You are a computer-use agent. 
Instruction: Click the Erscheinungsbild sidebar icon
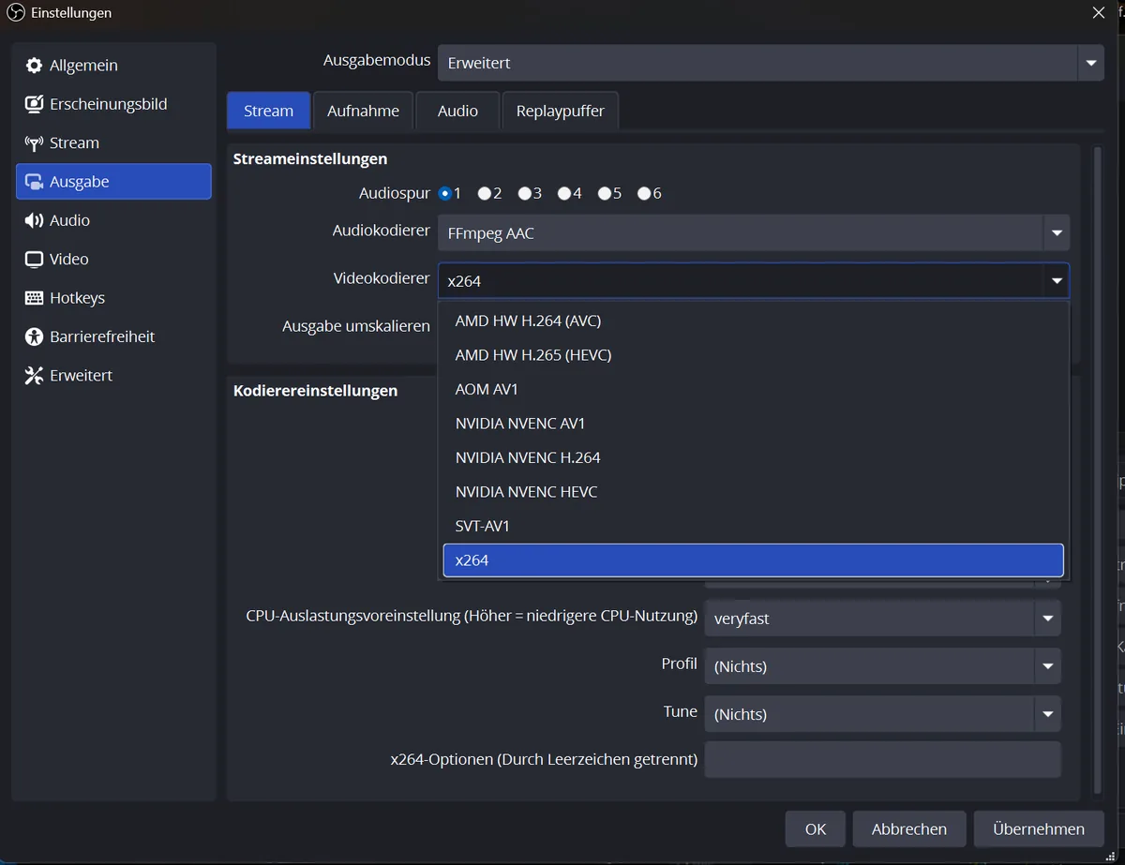(x=34, y=104)
